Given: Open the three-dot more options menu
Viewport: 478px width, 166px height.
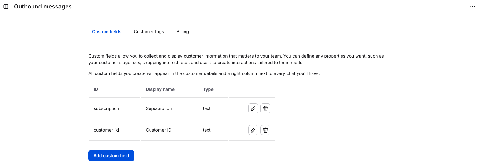Looking at the screenshot, I should pos(472,7).
